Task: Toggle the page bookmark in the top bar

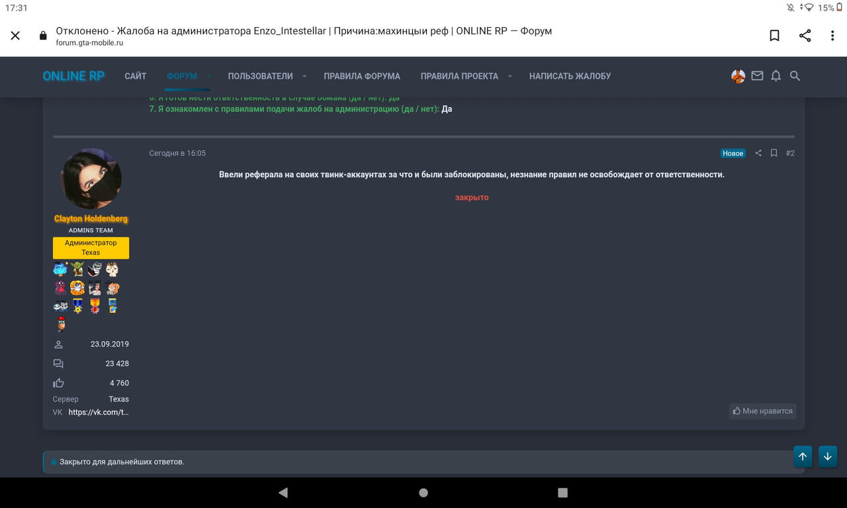Action: [x=774, y=35]
